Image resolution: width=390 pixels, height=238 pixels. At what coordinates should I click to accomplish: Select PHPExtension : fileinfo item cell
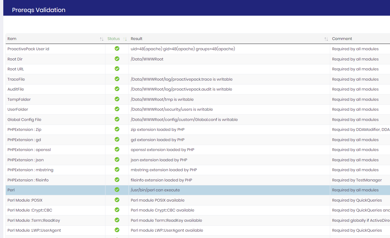(55, 180)
